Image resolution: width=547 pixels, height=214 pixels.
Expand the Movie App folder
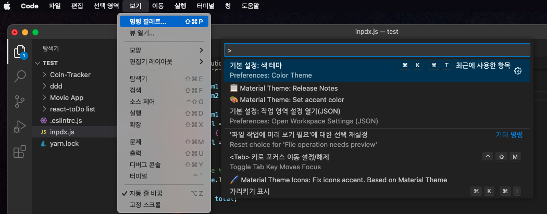click(44, 97)
